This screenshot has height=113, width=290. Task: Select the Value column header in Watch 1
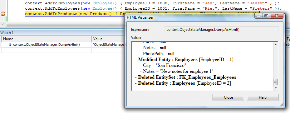pos(108,39)
